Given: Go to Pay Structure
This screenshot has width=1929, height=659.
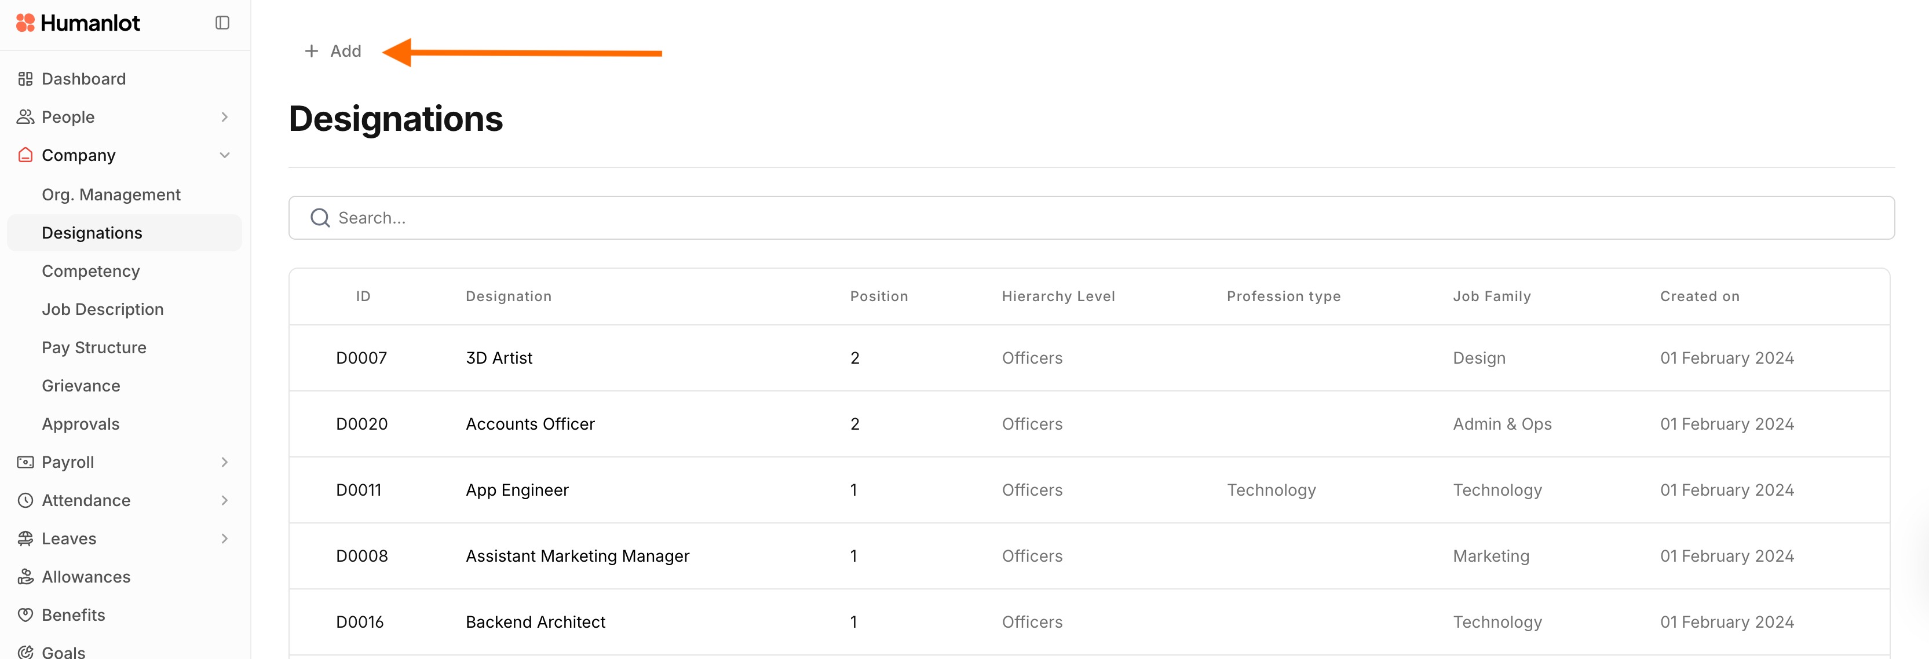Looking at the screenshot, I should (x=94, y=347).
